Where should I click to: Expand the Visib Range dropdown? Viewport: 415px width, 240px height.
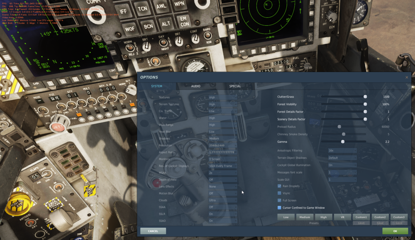[222, 125]
